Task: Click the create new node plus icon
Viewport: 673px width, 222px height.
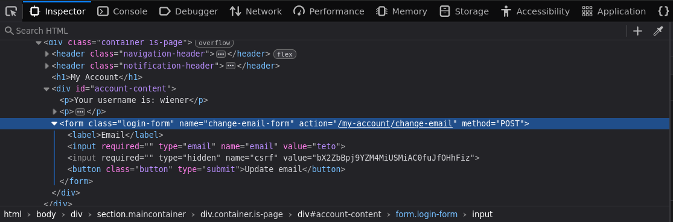Action: tap(638, 31)
